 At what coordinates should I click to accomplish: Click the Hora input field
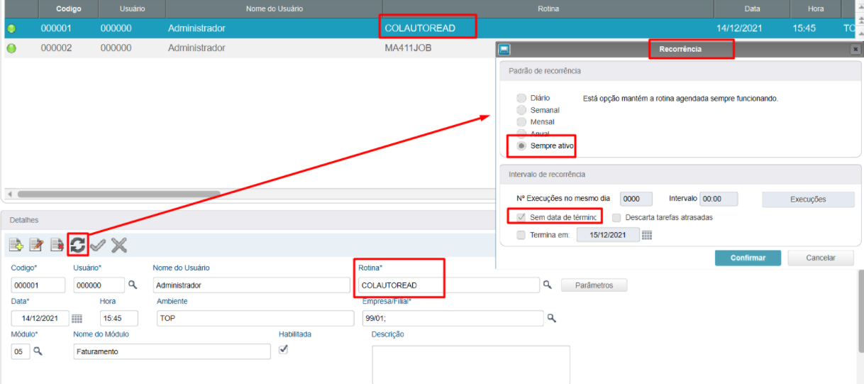[120, 318]
